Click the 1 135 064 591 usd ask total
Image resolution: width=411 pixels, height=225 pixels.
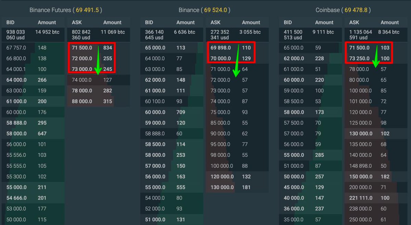pyautogui.click(x=361, y=35)
